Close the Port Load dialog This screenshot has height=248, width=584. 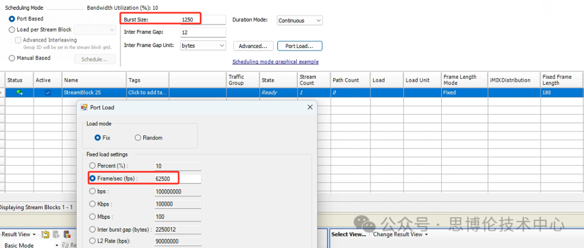coord(310,108)
